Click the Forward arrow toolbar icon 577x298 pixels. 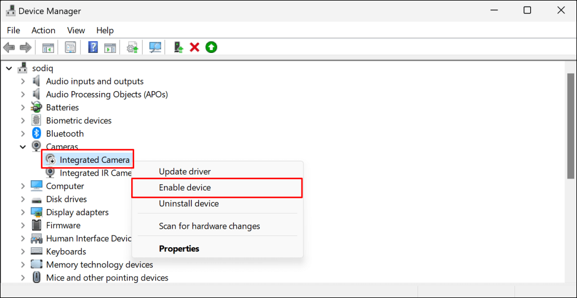(x=25, y=47)
